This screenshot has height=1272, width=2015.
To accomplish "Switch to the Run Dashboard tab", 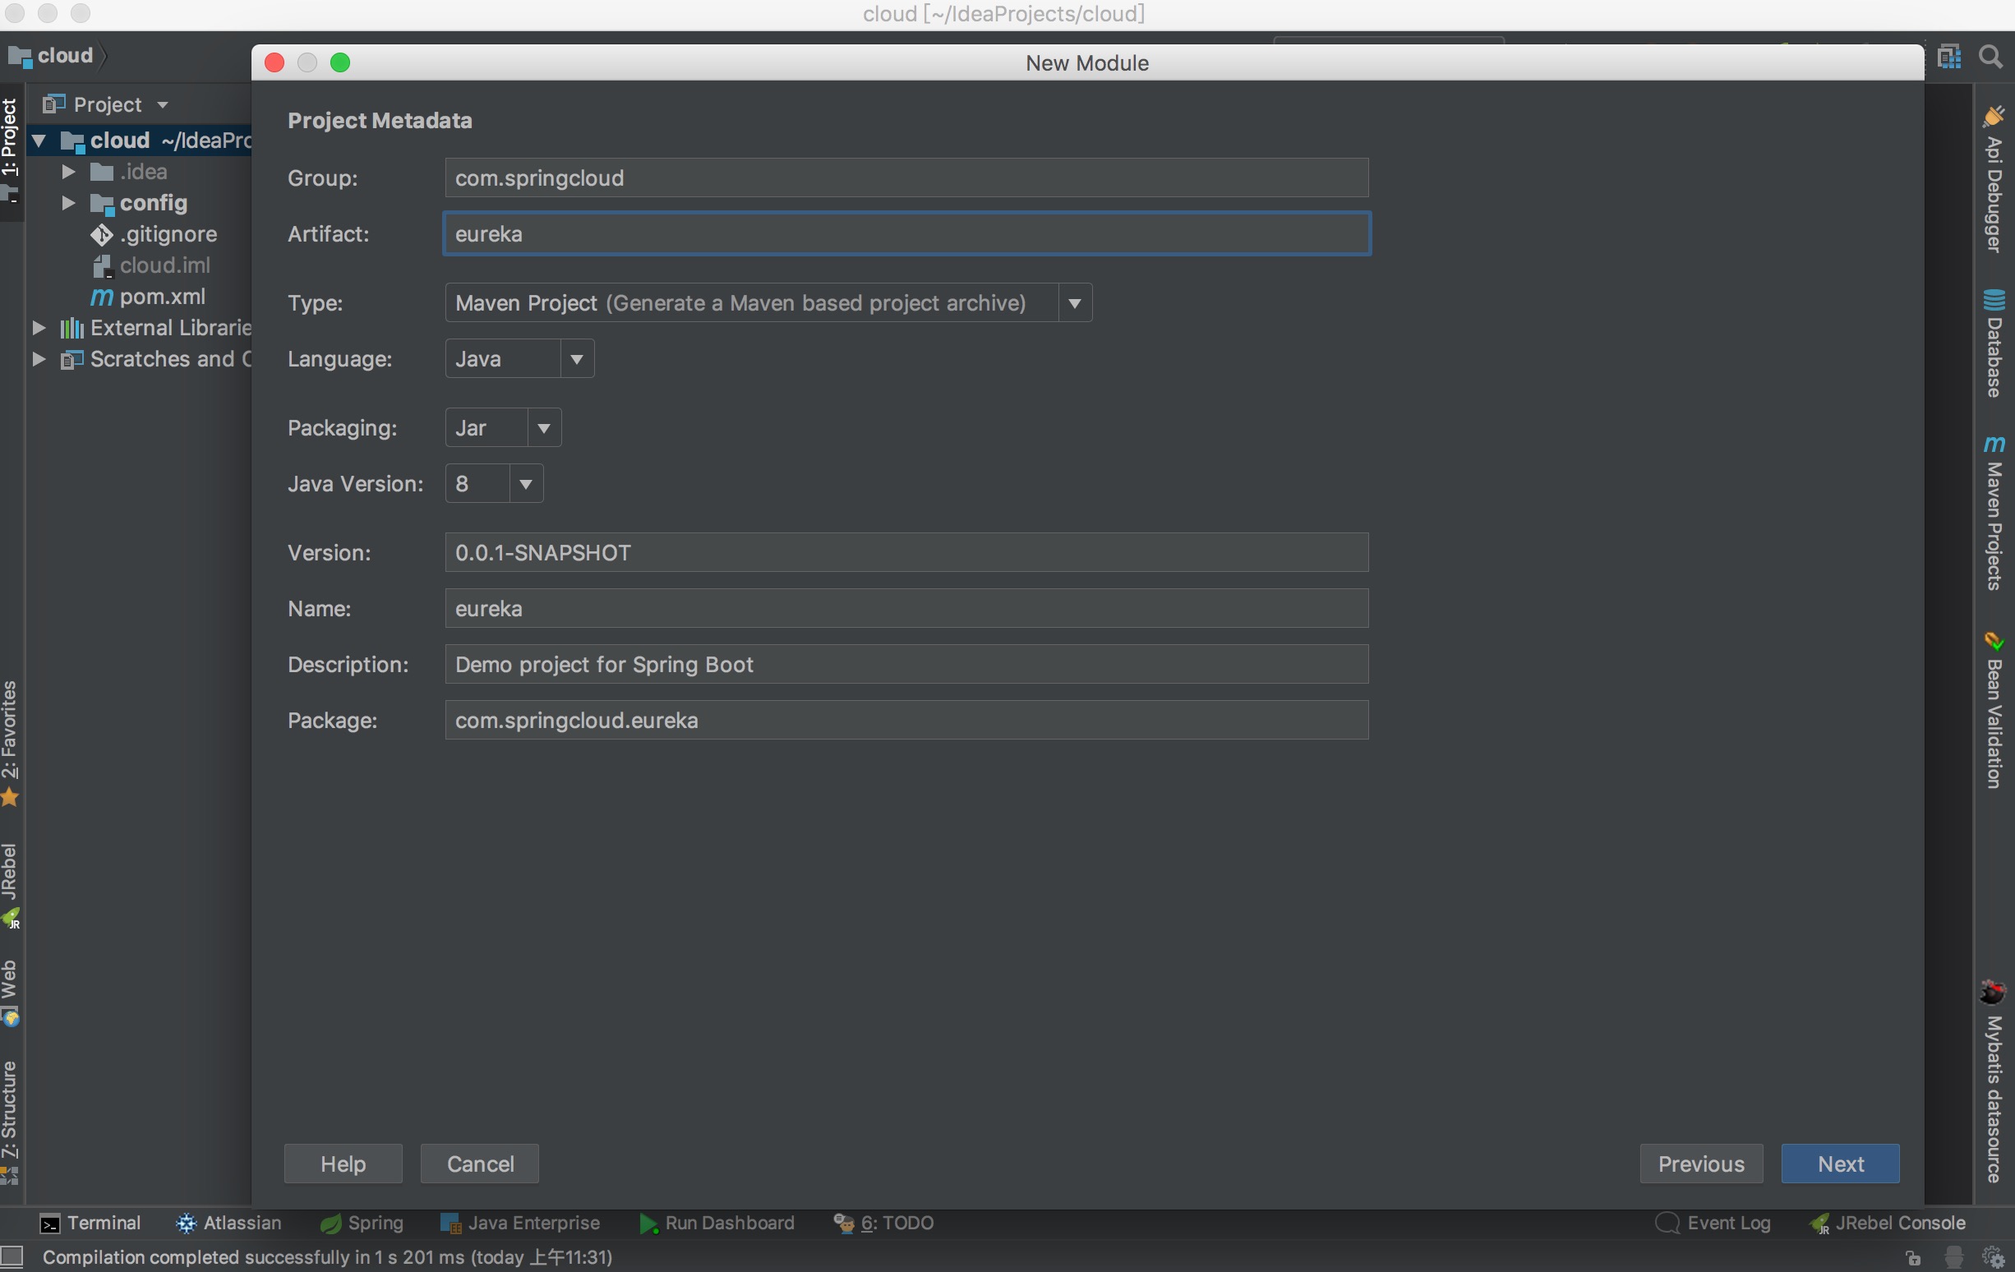I will [x=717, y=1223].
